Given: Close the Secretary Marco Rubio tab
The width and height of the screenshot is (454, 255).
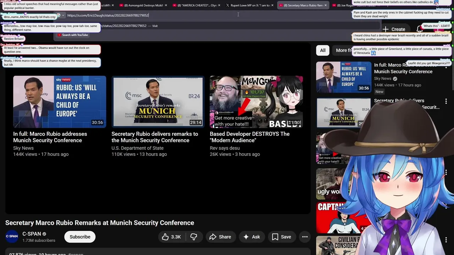Looking at the screenshot, I should pyautogui.click(x=326, y=5).
